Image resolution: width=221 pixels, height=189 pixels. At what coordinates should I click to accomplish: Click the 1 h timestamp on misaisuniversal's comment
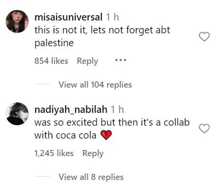(112, 17)
